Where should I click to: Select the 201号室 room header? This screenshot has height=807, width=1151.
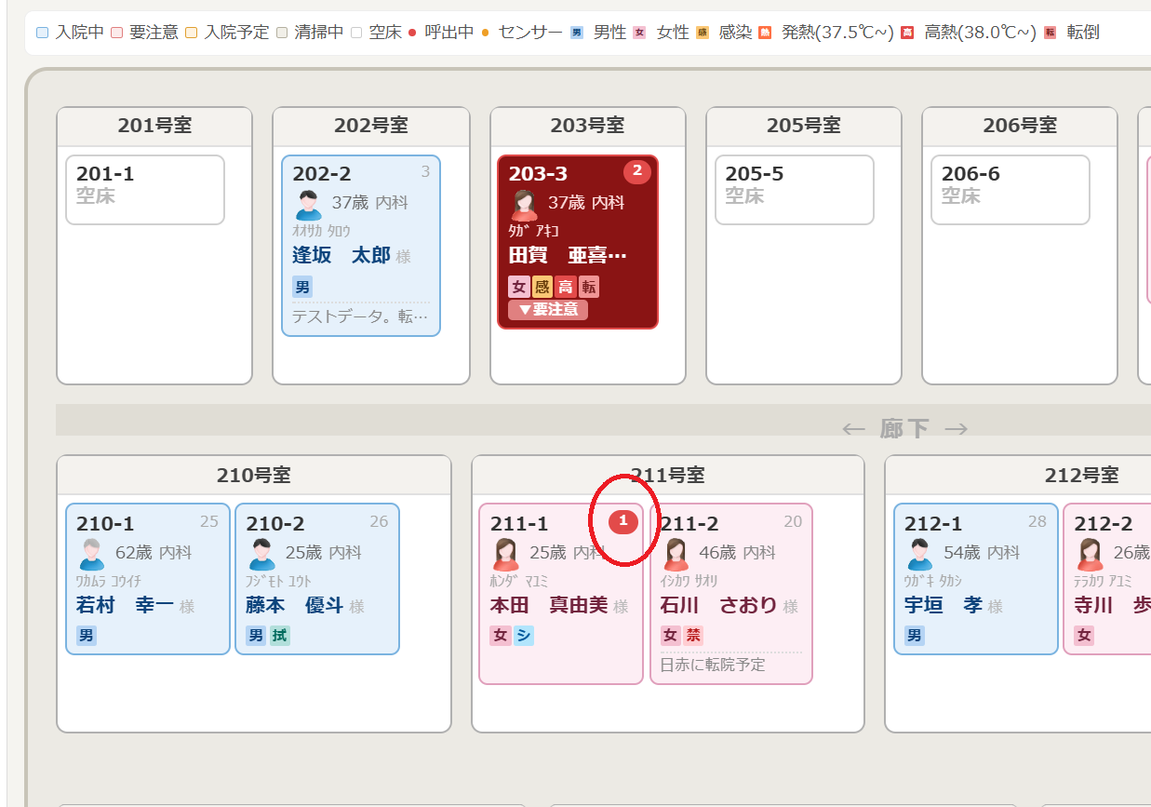(154, 127)
